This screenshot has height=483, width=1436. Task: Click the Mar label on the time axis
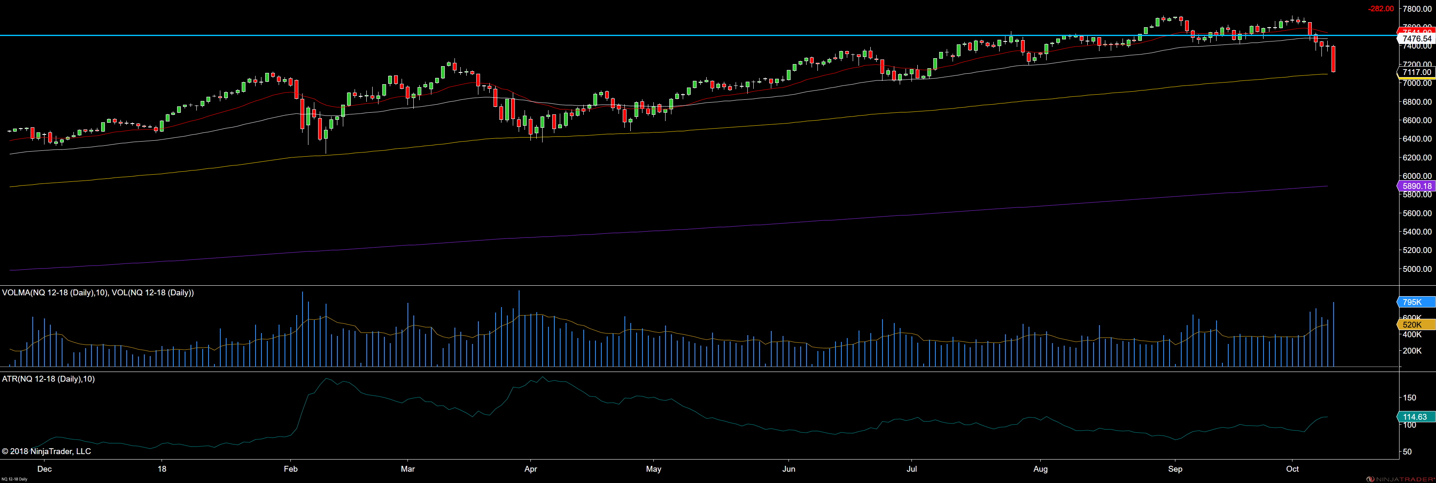pos(408,469)
